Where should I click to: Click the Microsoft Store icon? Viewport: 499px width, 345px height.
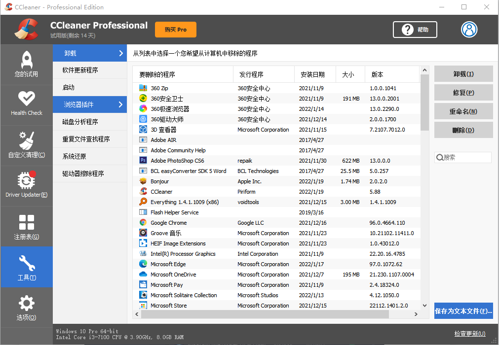click(x=143, y=305)
